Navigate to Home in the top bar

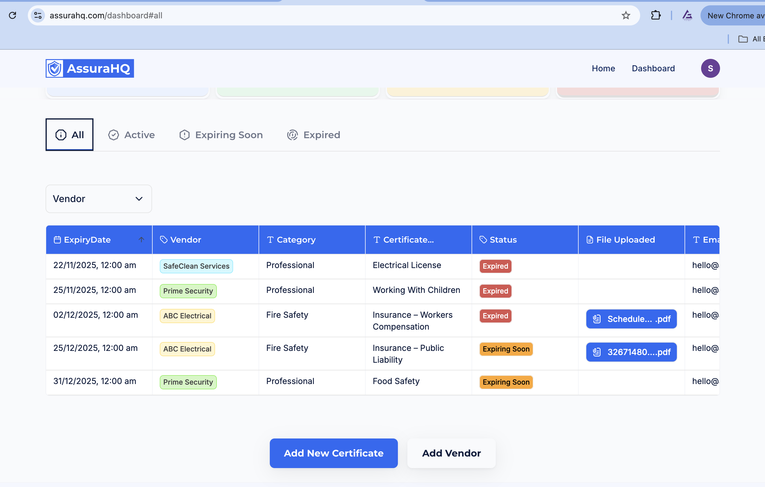pyautogui.click(x=603, y=68)
